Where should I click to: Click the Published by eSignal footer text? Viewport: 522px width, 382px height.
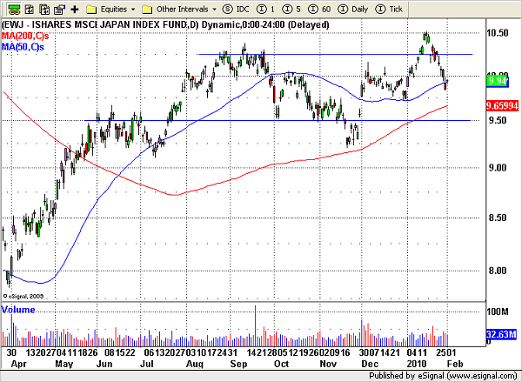[x=443, y=376]
